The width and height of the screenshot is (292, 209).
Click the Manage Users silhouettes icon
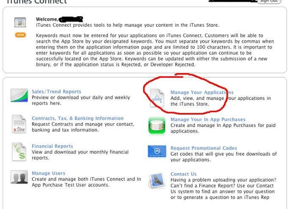point(19,177)
